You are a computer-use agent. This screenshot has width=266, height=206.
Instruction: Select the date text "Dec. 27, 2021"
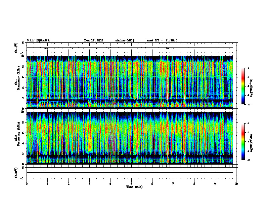coord(94,40)
